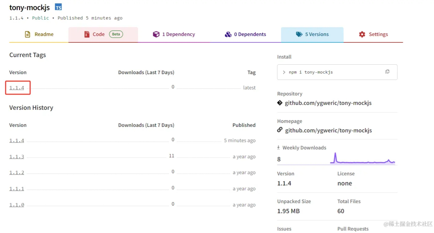The width and height of the screenshot is (434, 233).
Task: Click the Dependents cubes icon
Action: (228, 34)
